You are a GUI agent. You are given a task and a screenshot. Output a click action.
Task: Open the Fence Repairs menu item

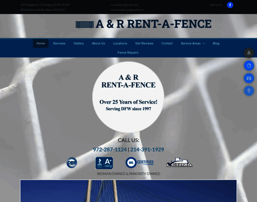click(x=128, y=53)
